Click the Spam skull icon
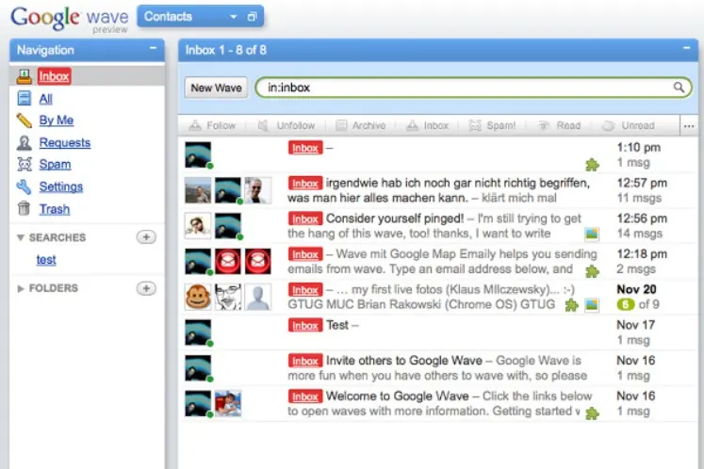The image size is (704, 469). pos(25,164)
